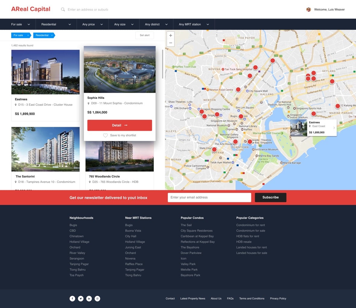
Task: Click Luis Weaver's profile avatar
Action: pos(309,10)
